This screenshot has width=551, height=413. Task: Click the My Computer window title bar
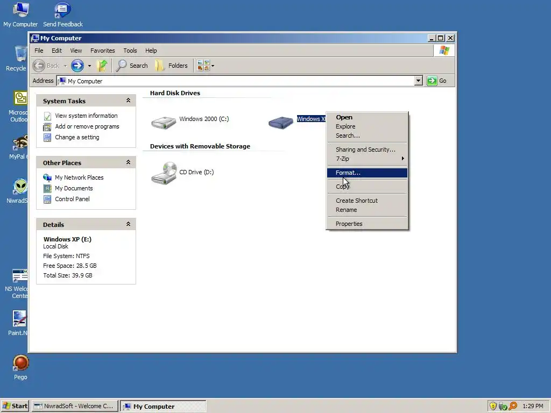point(228,38)
